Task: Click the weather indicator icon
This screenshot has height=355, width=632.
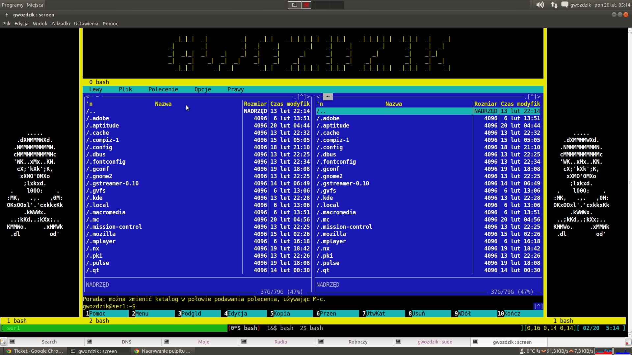Action: pos(522,351)
